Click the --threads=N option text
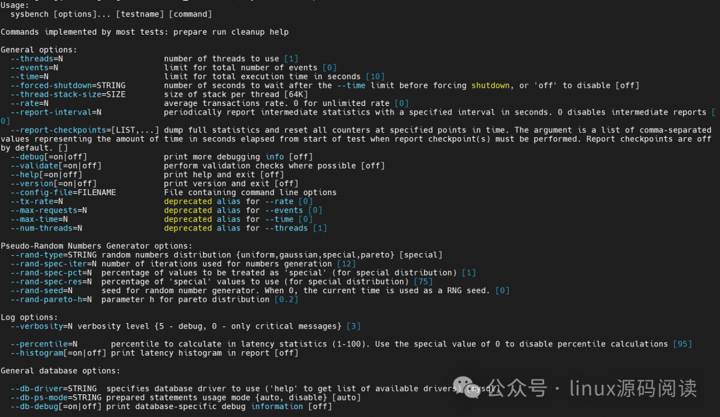The height and width of the screenshot is (417, 720). 37,59
